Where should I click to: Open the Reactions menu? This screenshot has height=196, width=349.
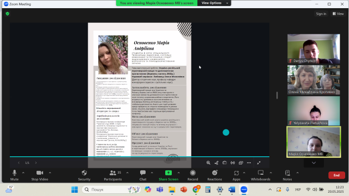click(214, 175)
